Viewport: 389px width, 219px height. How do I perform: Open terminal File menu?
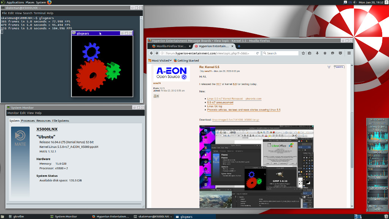(x=4, y=13)
